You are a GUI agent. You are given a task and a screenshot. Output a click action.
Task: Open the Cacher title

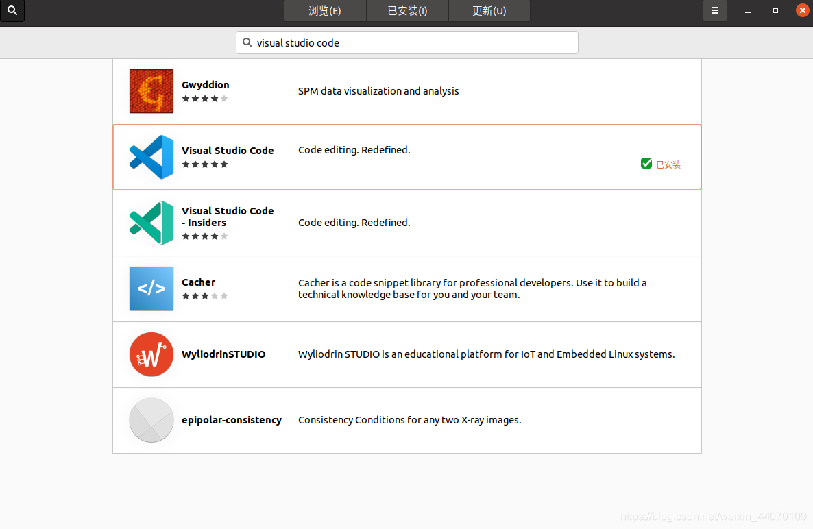(x=199, y=282)
